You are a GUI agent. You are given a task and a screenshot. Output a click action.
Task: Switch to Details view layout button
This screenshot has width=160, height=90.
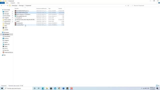157,86
